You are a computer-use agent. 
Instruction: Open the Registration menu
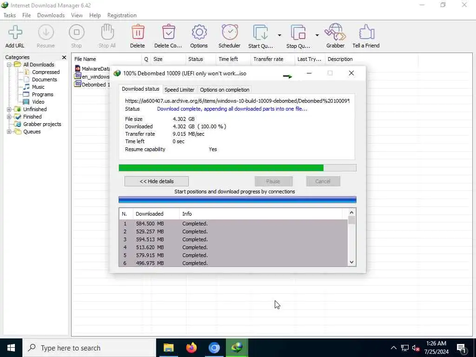click(x=122, y=15)
